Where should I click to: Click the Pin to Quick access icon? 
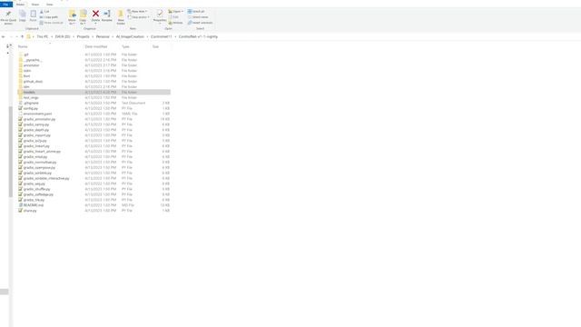coord(8,15)
